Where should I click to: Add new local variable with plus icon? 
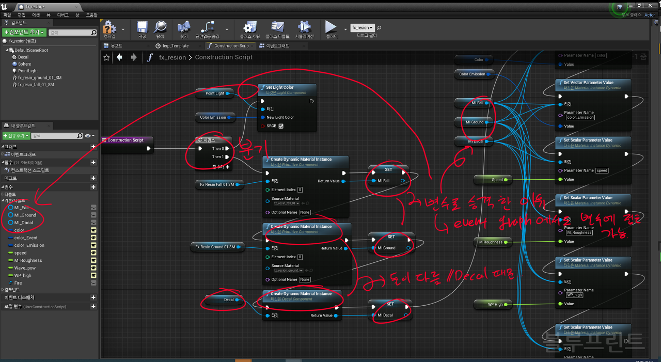coord(93,307)
